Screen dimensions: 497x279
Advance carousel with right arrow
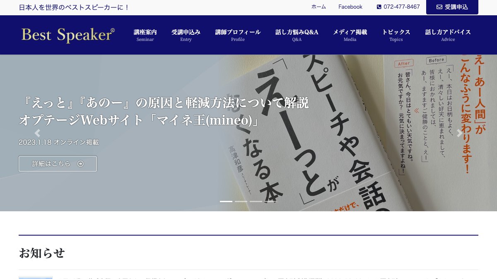pos(459,133)
